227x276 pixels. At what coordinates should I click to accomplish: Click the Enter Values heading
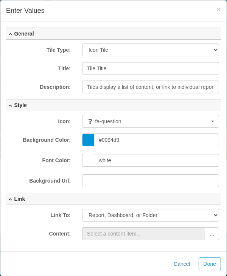pyautogui.click(x=25, y=11)
